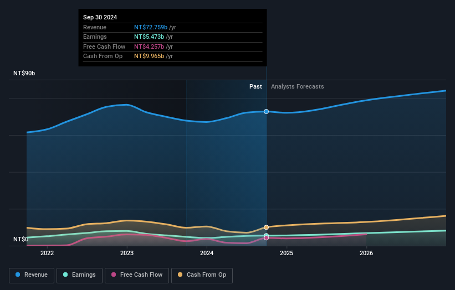Click the Analysts Forecasts label
Image resolution: width=455 pixels, height=290 pixels.
[x=298, y=86]
